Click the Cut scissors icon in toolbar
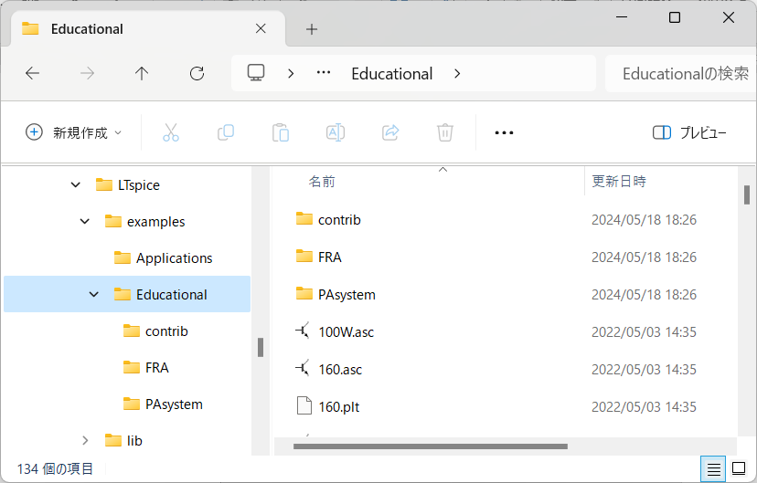 tap(171, 132)
